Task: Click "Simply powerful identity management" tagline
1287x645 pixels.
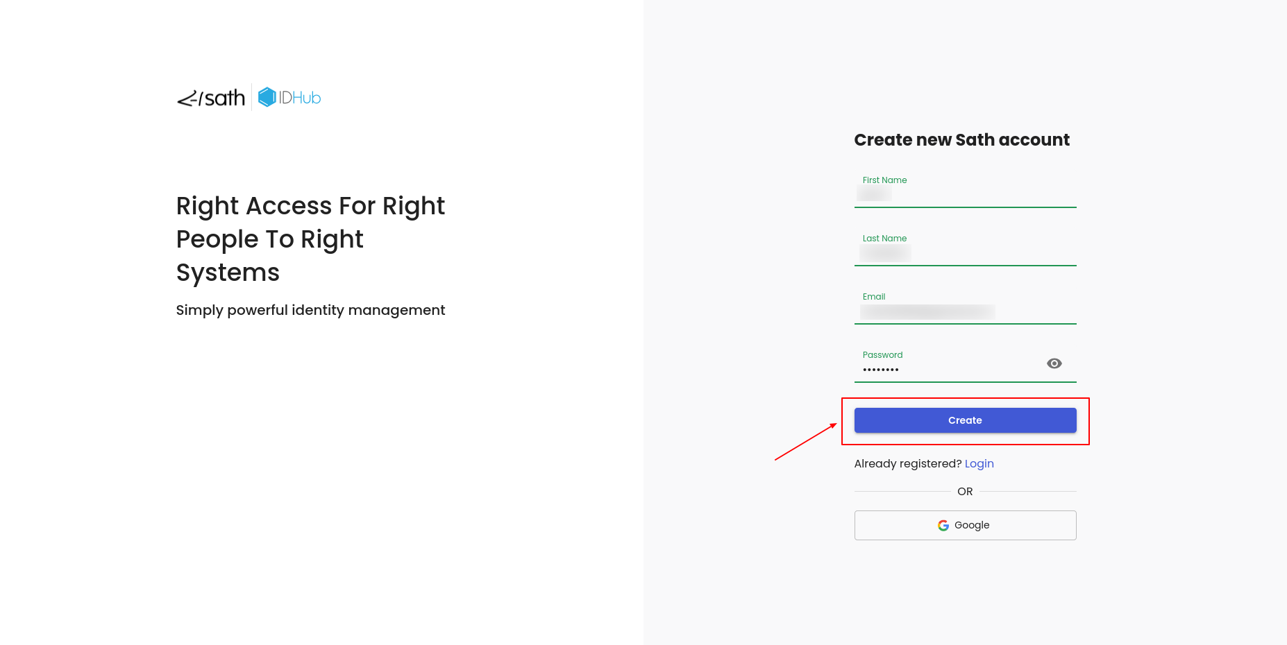Action: (310, 310)
